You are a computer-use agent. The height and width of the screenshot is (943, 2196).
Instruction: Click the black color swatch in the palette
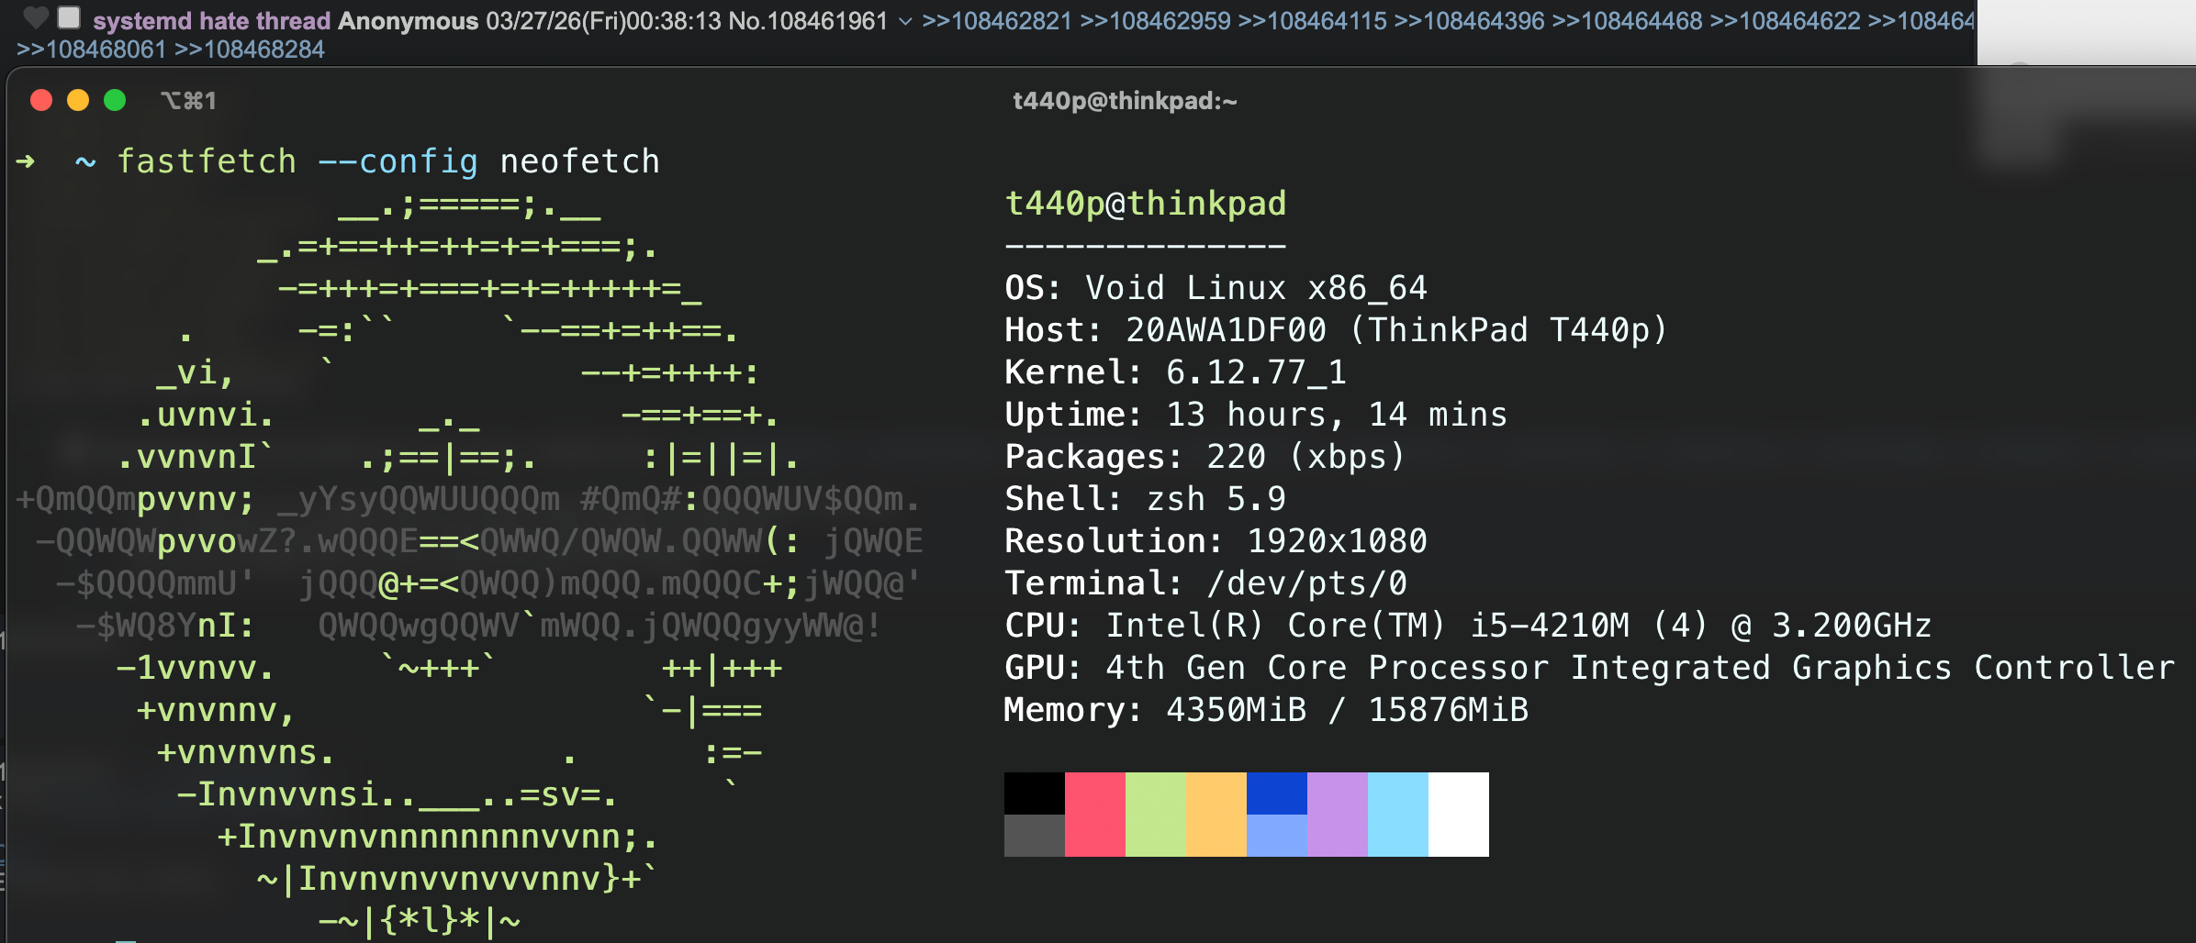click(x=1035, y=793)
